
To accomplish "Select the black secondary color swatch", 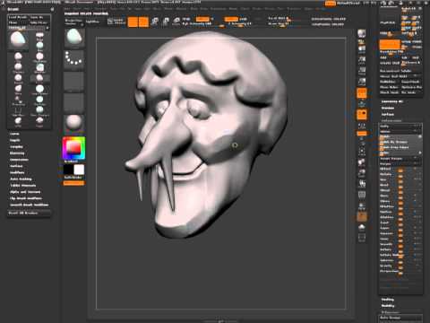I will point(68,170).
